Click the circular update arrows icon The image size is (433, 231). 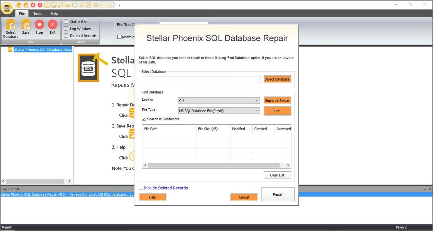pos(75,5)
